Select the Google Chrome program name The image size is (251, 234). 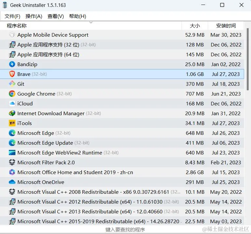coord(36,94)
